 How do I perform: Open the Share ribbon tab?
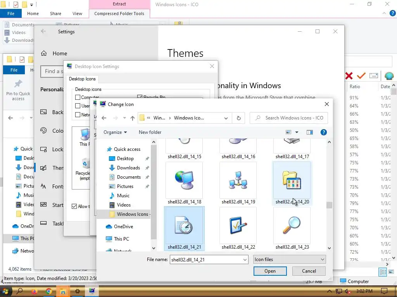[55, 14]
